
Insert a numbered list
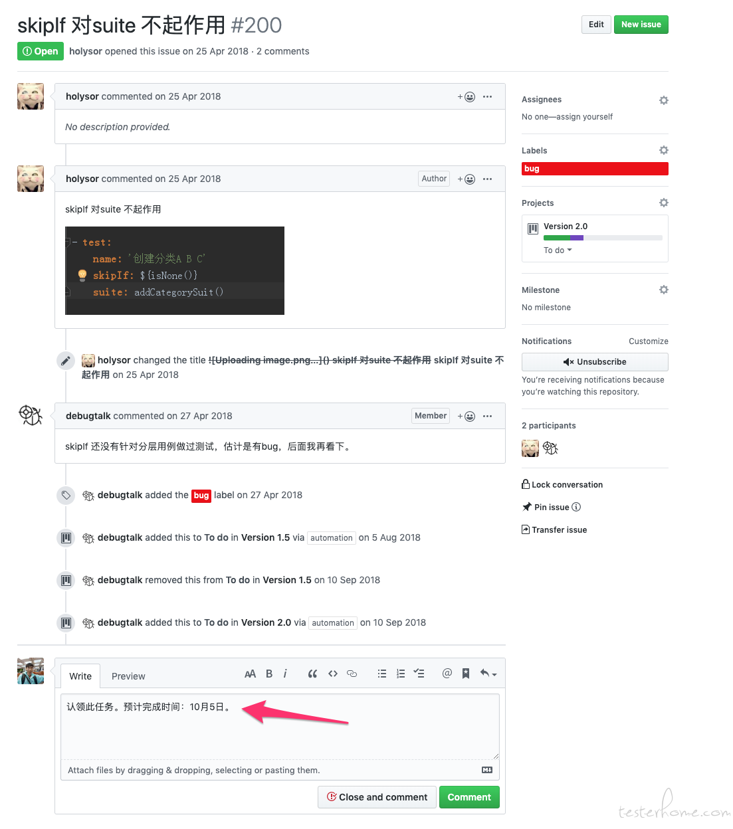point(401,674)
